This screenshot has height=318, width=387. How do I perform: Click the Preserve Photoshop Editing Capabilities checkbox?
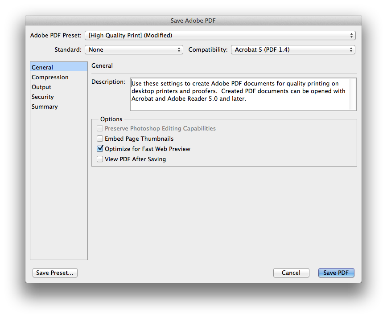[100, 128]
